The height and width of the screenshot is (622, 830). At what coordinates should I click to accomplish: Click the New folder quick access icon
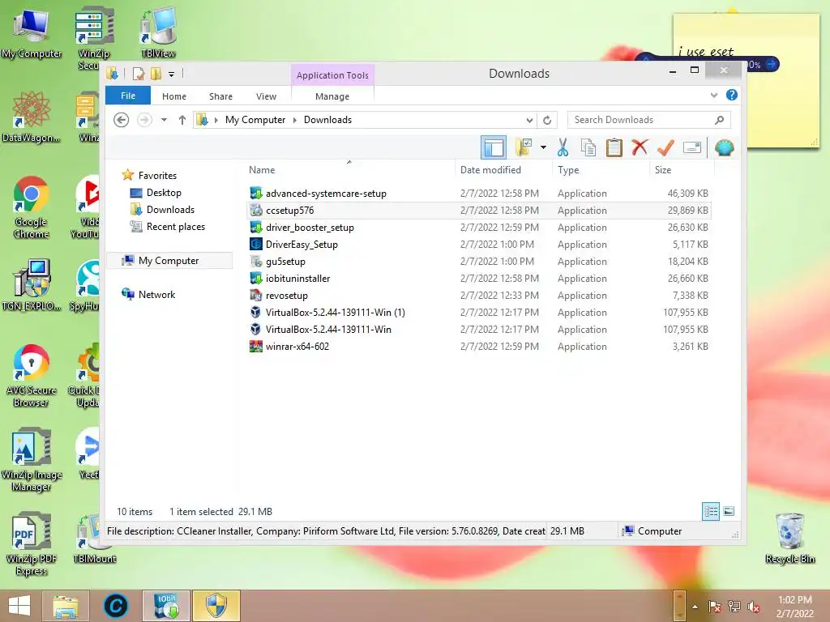pos(156,74)
